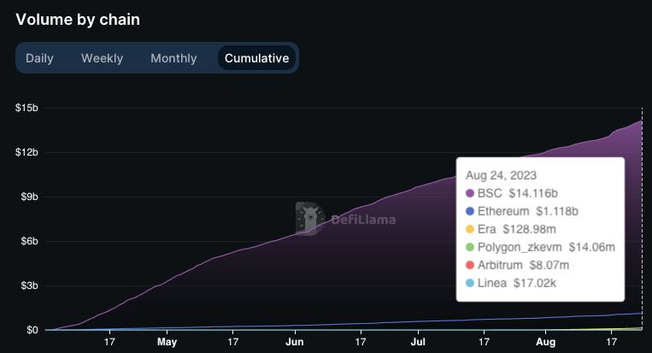
Task: Click the DefiLlama llama logo watermark
Action: [310, 219]
